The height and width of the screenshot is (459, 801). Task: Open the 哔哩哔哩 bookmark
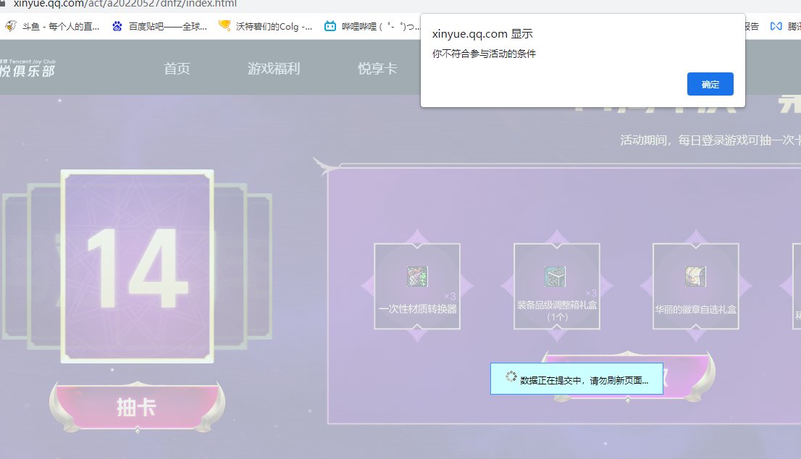372,26
